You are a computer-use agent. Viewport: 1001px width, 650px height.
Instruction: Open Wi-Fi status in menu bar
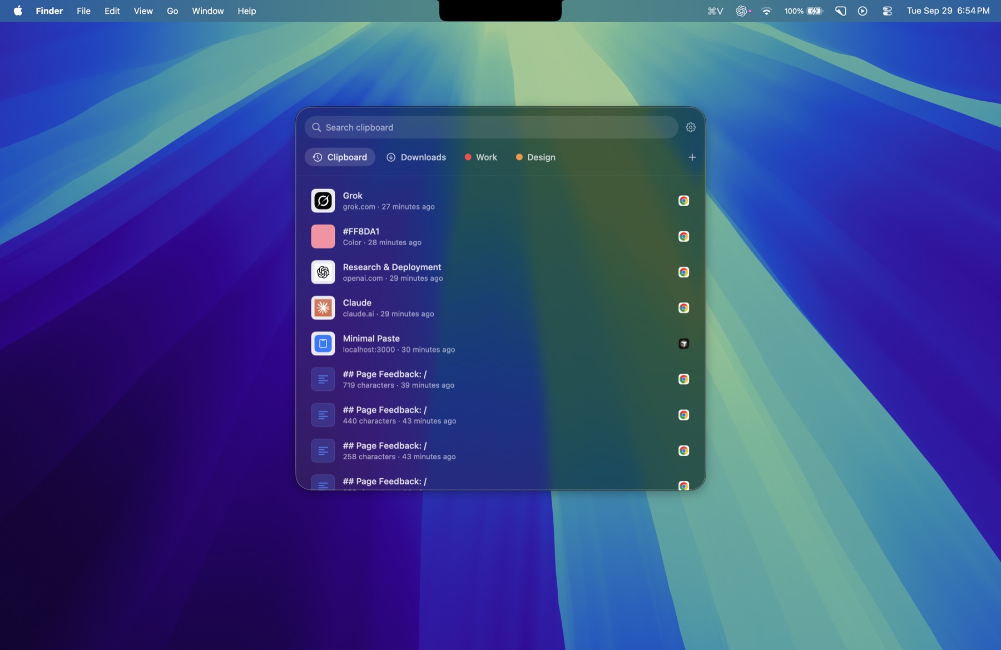[767, 11]
